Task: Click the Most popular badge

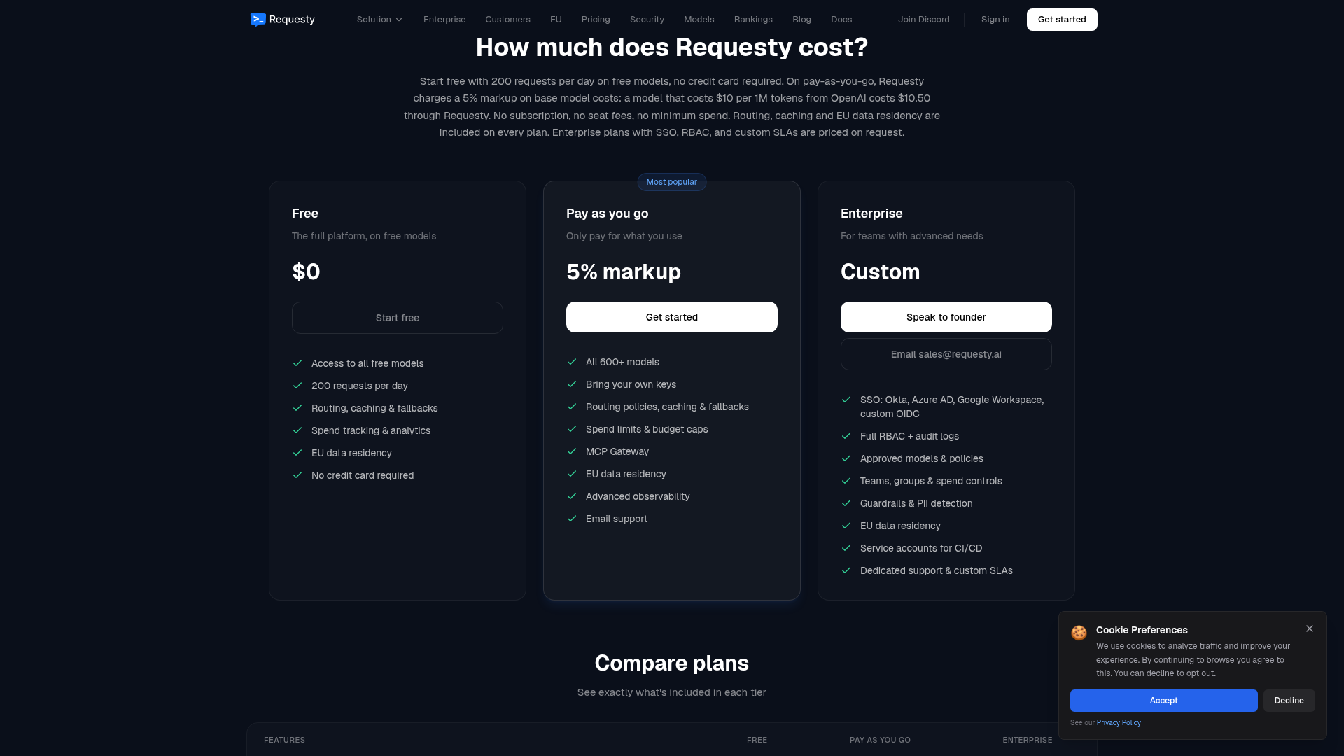Action: [x=672, y=182]
